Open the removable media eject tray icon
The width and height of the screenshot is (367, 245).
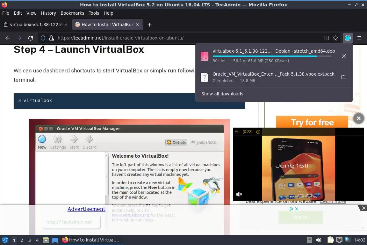[309, 240]
